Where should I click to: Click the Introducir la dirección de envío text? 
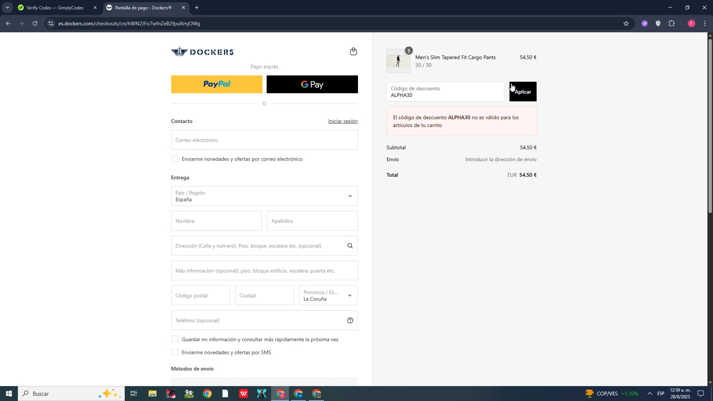tap(501, 160)
